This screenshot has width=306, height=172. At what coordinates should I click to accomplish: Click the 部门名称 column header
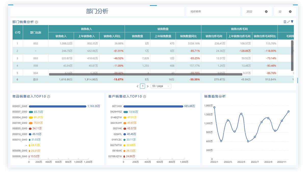[35, 33]
